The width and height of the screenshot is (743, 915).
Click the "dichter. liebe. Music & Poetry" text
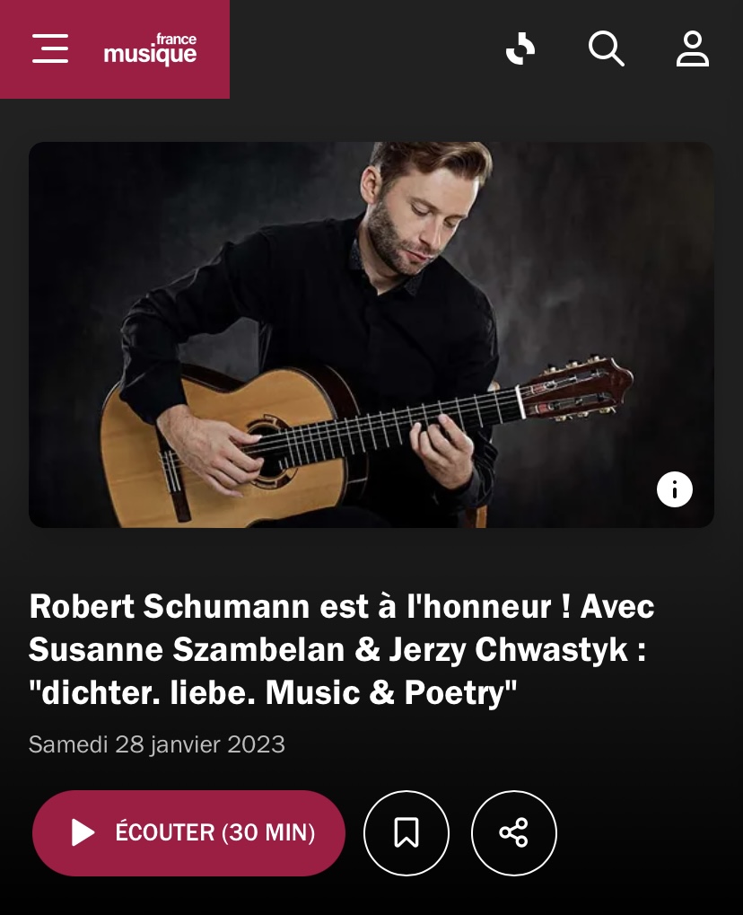(273, 692)
